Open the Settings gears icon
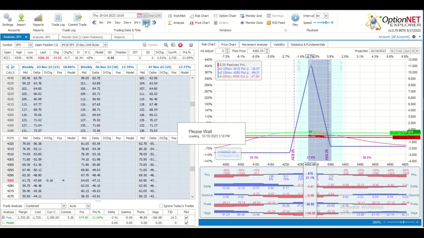This screenshot has height=238, width=424. point(8,18)
